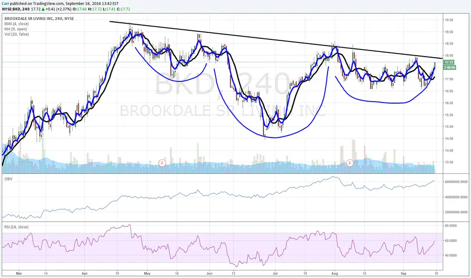Click date axis label "13" after Jun
The width and height of the screenshot is (471, 278).
pos(233,273)
